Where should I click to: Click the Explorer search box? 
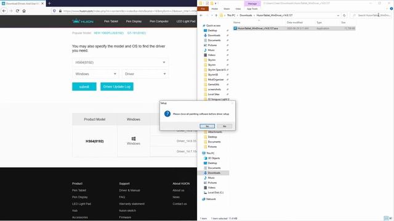click(371, 15)
